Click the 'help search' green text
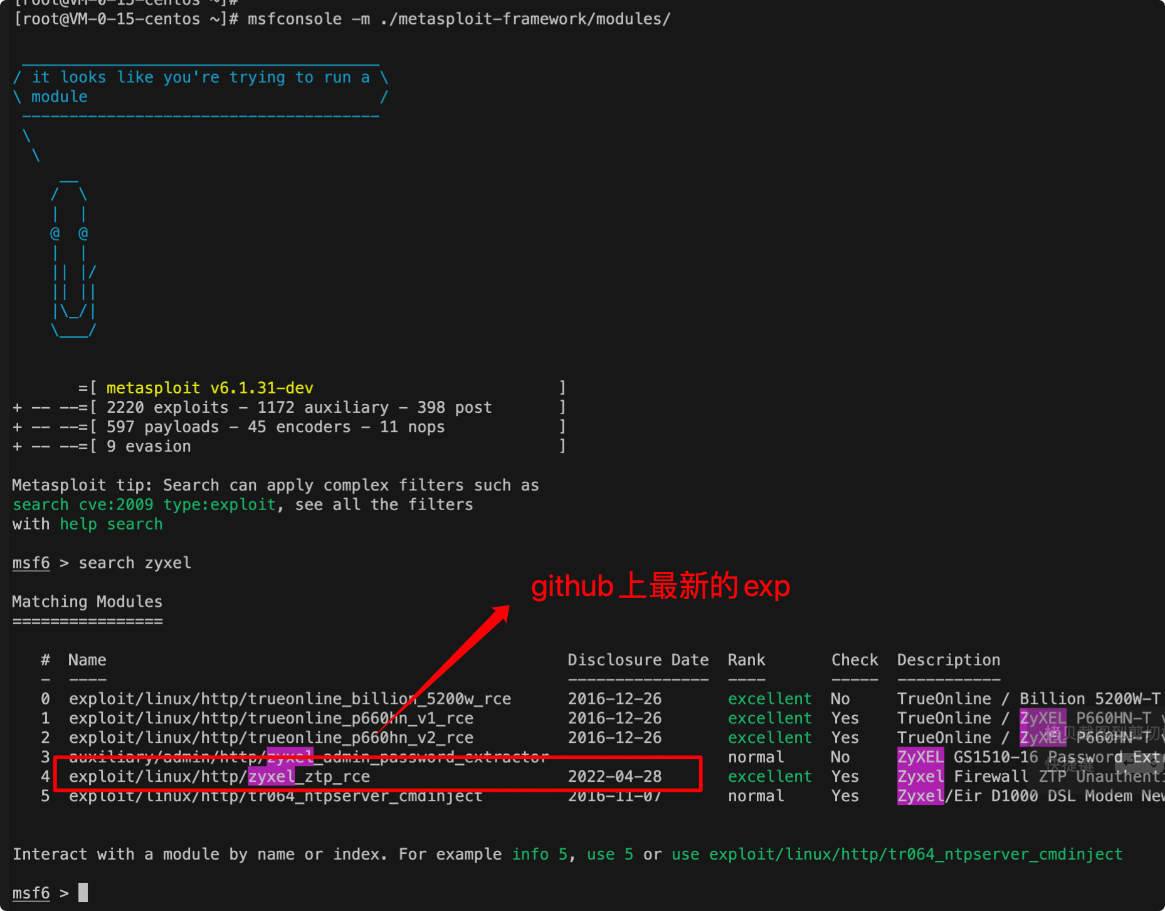The height and width of the screenshot is (911, 1165). (x=111, y=524)
